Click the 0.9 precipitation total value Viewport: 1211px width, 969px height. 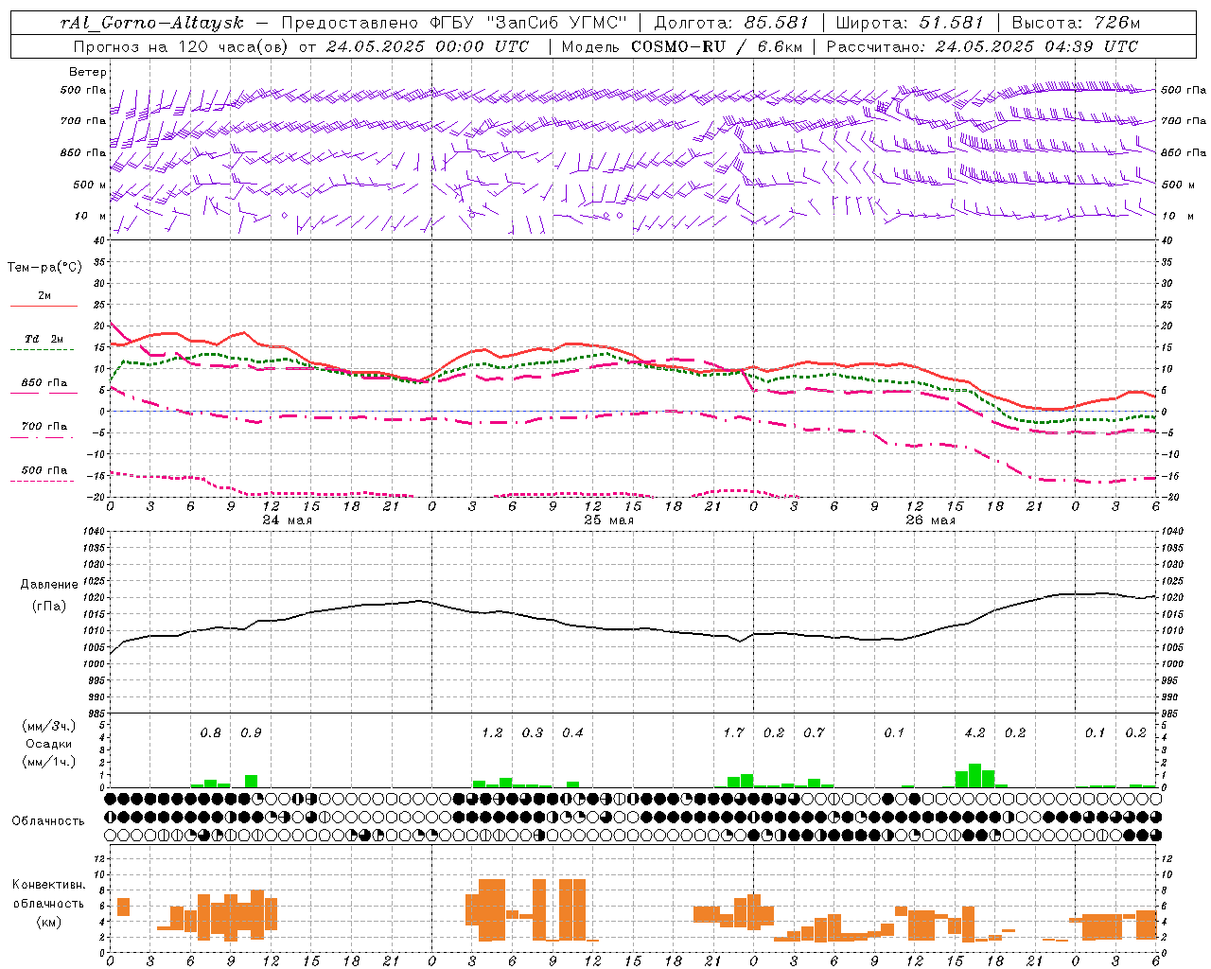(251, 732)
